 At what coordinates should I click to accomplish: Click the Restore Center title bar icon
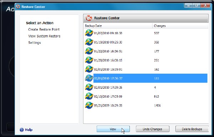(18, 6)
